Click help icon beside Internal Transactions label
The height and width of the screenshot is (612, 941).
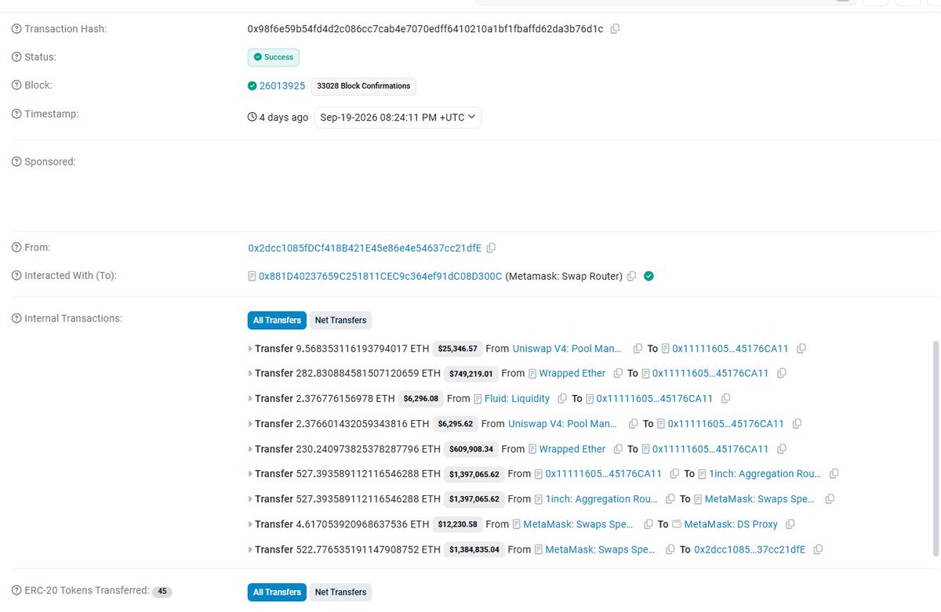(16, 319)
